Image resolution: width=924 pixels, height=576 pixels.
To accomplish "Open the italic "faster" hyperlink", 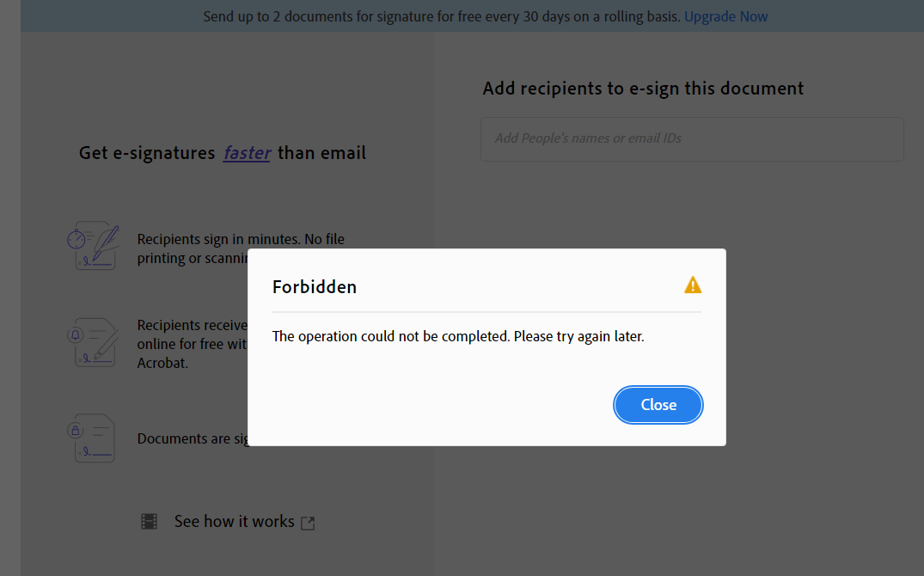I will tap(247, 153).
